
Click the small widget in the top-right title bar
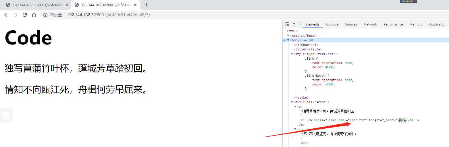[408, 1]
